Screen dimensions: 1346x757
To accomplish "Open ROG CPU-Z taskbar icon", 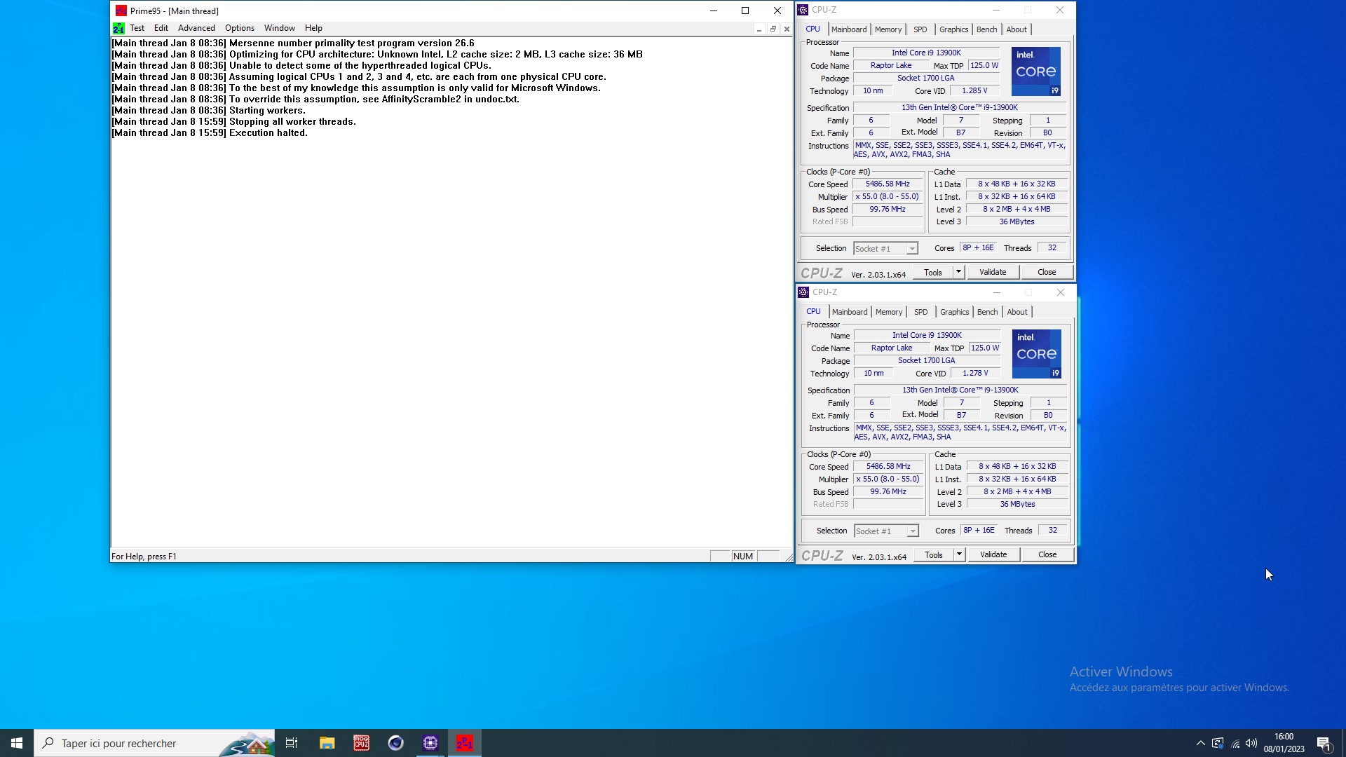I will [x=361, y=743].
